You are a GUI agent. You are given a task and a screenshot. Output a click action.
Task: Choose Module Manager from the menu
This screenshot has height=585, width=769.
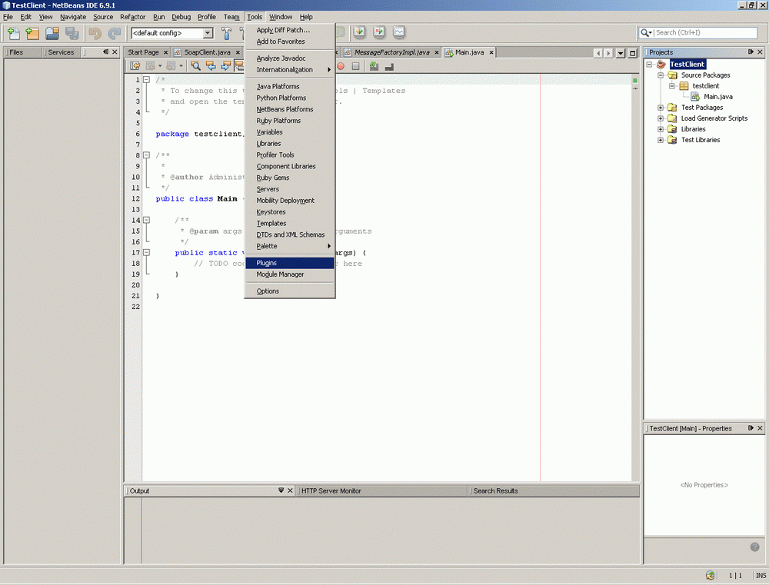290,274
